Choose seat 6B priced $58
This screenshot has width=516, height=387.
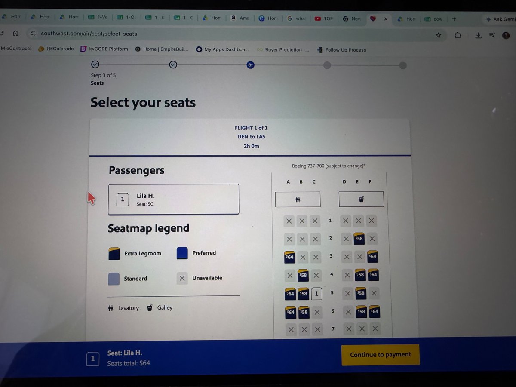click(304, 312)
